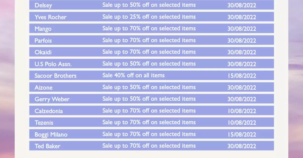This screenshot has width=303, height=158.
Task: Click Ted Baker's 70% off sale description
Action: click(149, 146)
